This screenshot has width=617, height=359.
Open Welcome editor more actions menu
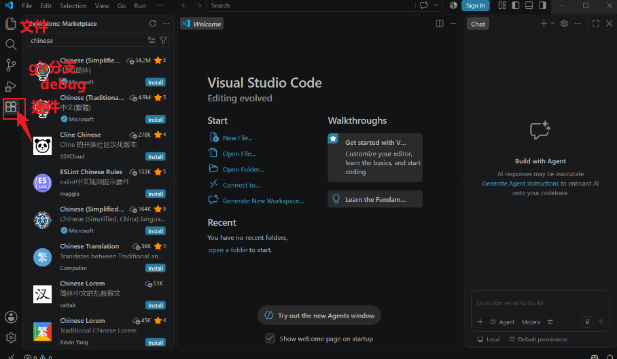tap(453, 24)
